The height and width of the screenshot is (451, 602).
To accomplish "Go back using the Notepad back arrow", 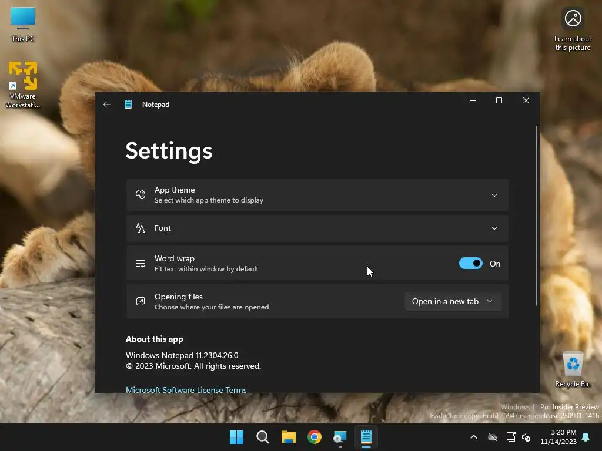I will [x=107, y=105].
